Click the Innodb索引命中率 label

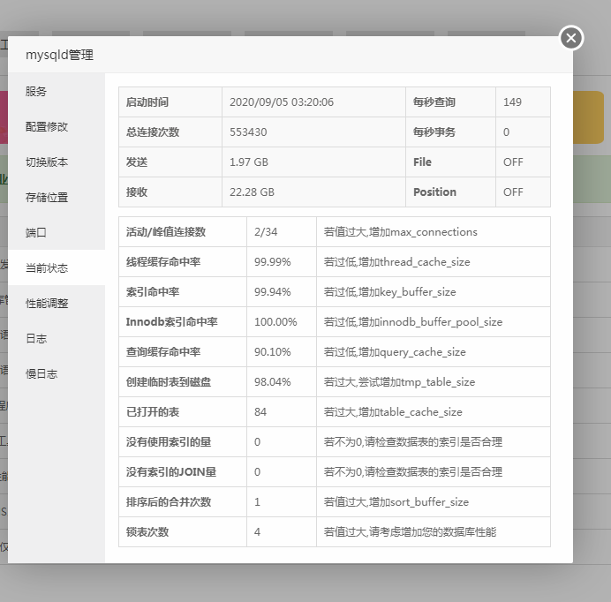[172, 322]
